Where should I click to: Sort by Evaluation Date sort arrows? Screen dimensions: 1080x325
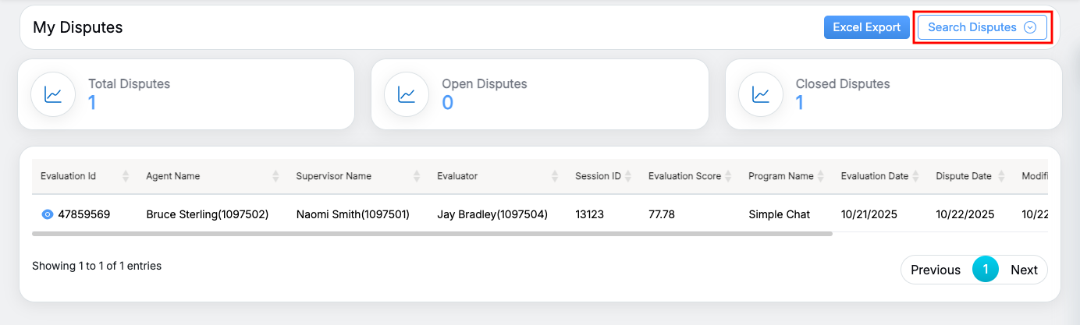click(x=915, y=176)
